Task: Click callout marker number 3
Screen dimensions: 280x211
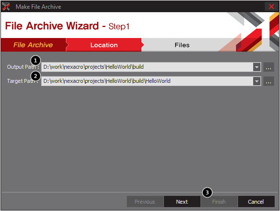Action: pyautogui.click(x=207, y=192)
